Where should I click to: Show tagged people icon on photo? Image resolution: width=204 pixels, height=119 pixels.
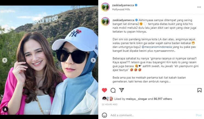[x=5, y=109]
